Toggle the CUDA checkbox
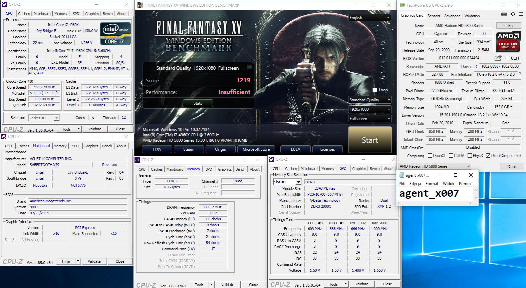The width and height of the screenshot is (526, 288). point(451,156)
